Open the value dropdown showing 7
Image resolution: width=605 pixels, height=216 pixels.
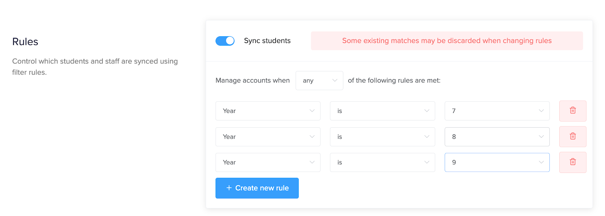coord(497,111)
